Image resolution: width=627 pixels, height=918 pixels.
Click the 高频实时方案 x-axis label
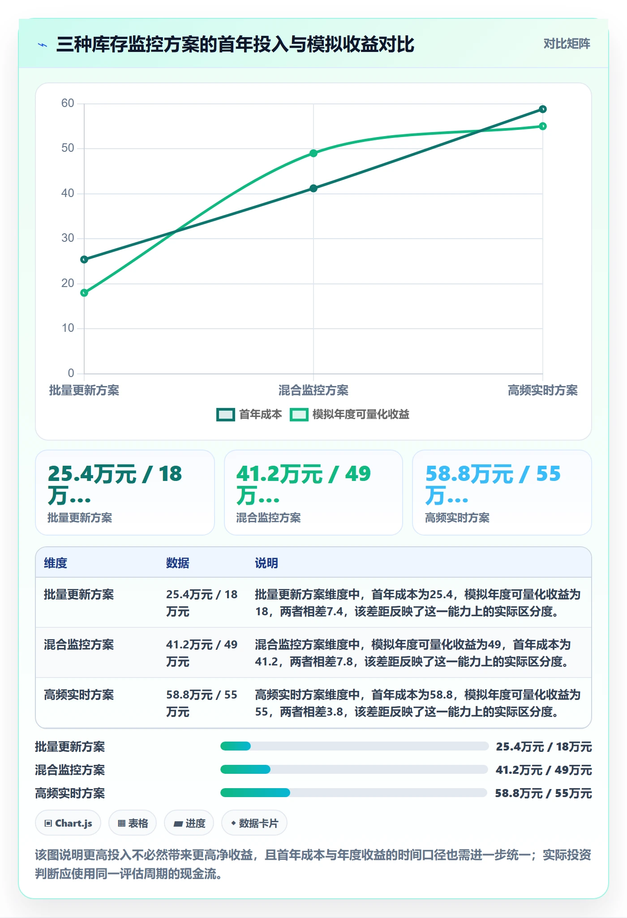(x=543, y=390)
